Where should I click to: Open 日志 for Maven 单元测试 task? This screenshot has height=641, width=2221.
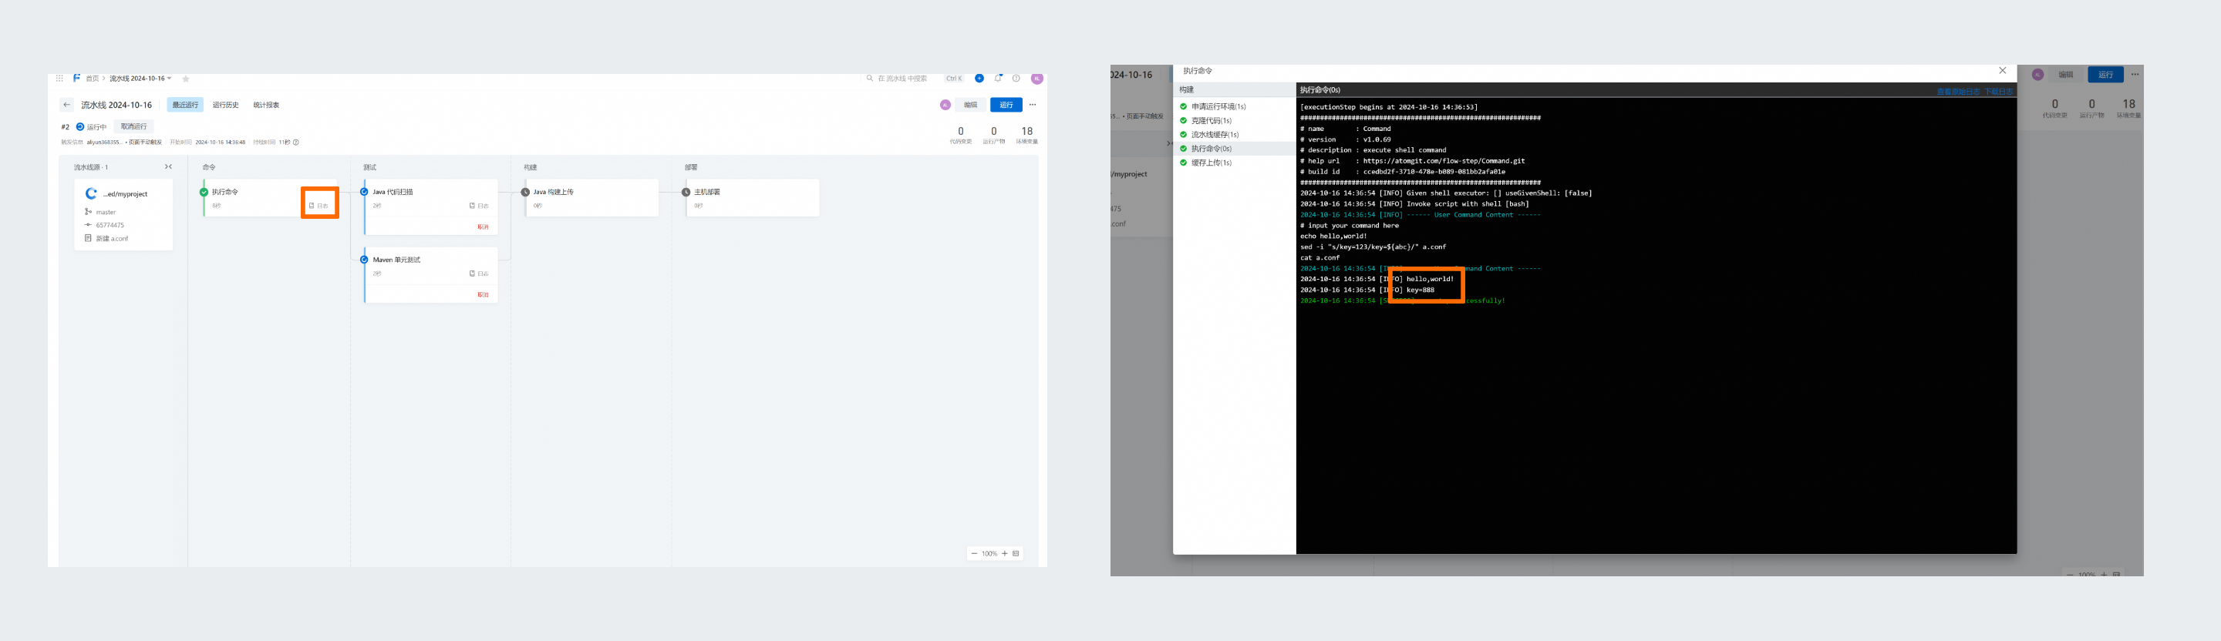[480, 274]
